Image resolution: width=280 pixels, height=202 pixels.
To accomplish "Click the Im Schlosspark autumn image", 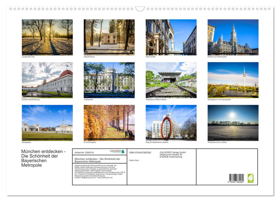I will (109, 122).
